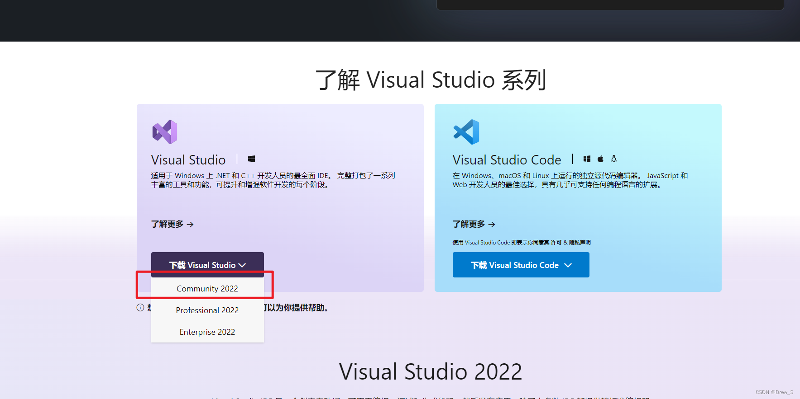Screen dimensions: 800x399
Task: Open the 下载 Visual Studio dropdown button
Action: tap(207, 265)
